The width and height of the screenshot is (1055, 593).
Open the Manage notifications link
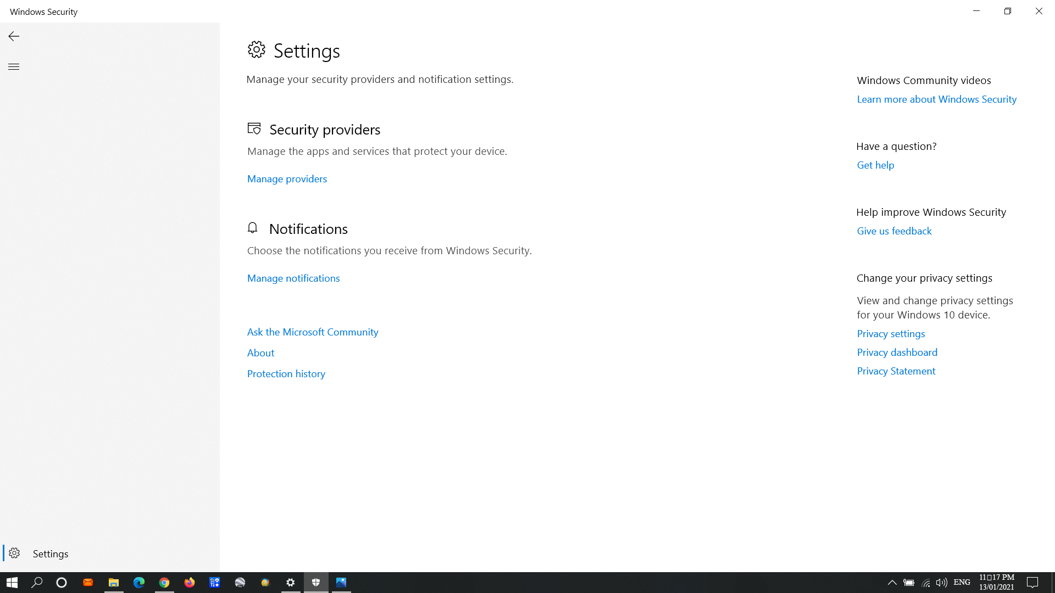[293, 278]
